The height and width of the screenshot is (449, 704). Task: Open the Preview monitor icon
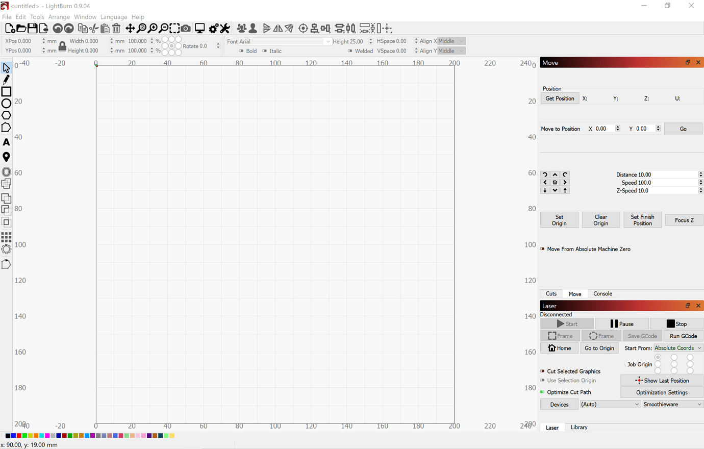pos(200,29)
